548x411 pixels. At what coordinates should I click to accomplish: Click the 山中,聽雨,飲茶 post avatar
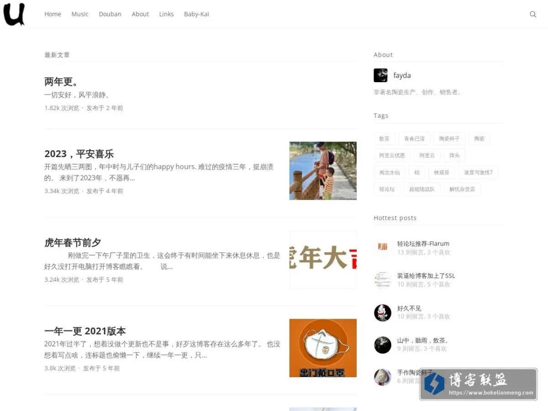tap(383, 345)
